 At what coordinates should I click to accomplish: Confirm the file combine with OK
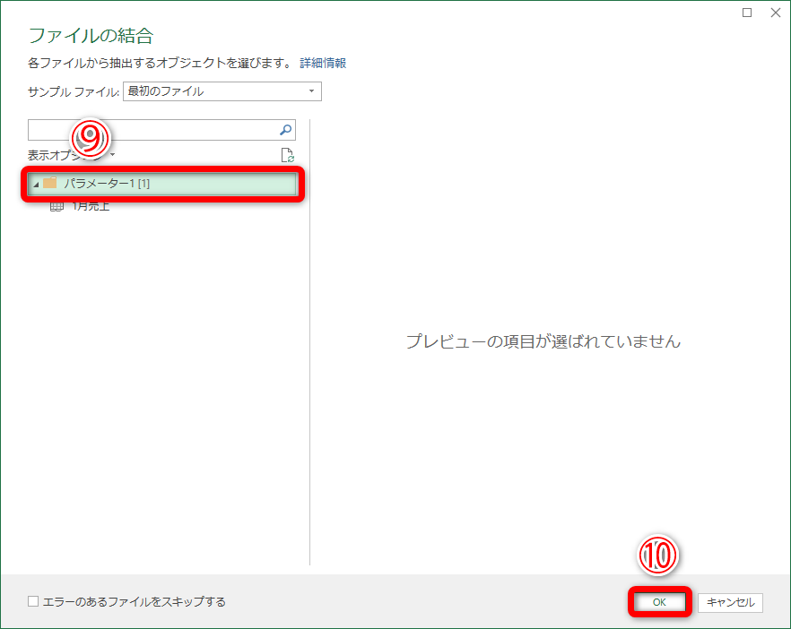coord(659,602)
